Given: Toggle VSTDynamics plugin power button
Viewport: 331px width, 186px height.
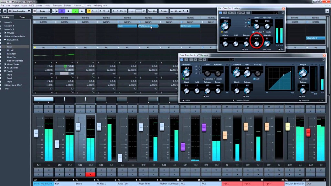Looking at the screenshot, I should tap(182, 60).
